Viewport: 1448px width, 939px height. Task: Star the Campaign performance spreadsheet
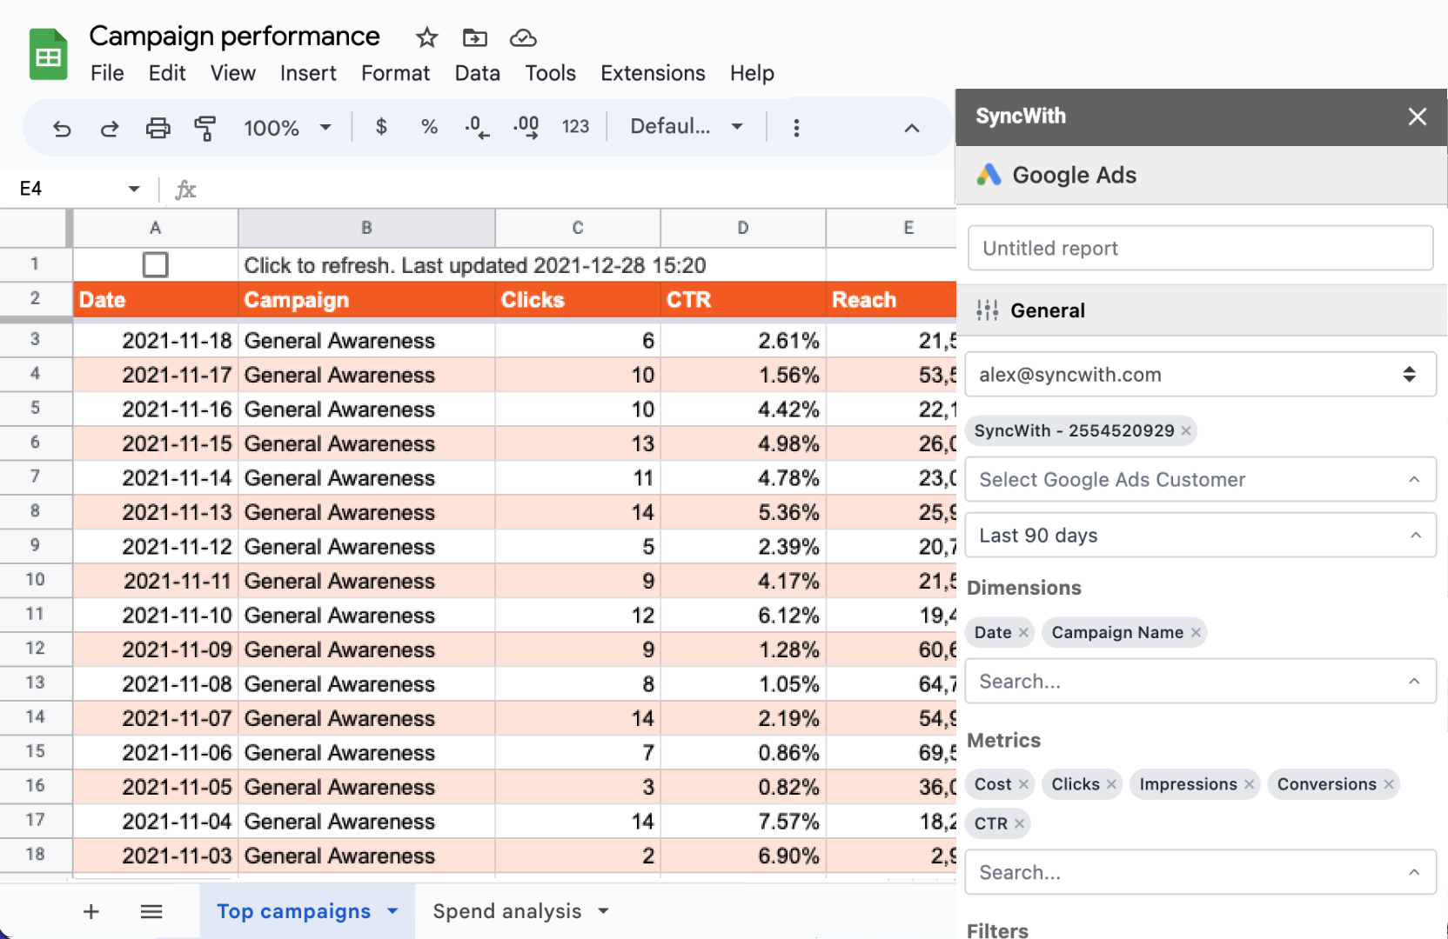(x=426, y=37)
